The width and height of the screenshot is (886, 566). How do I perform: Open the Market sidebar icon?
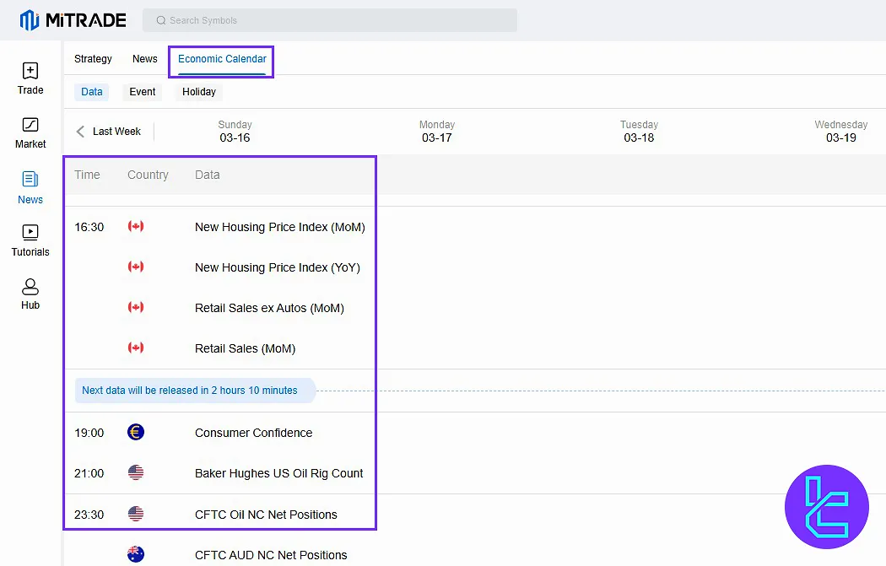[x=30, y=132]
